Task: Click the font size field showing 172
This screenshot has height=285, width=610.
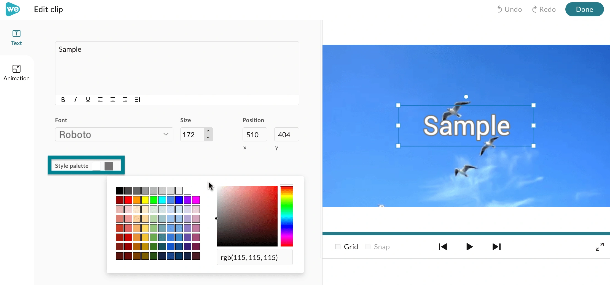Action: pyautogui.click(x=192, y=135)
